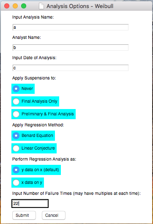Click the Input Analysis Name field
153x224 pixels.
pyautogui.click(x=71, y=27)
